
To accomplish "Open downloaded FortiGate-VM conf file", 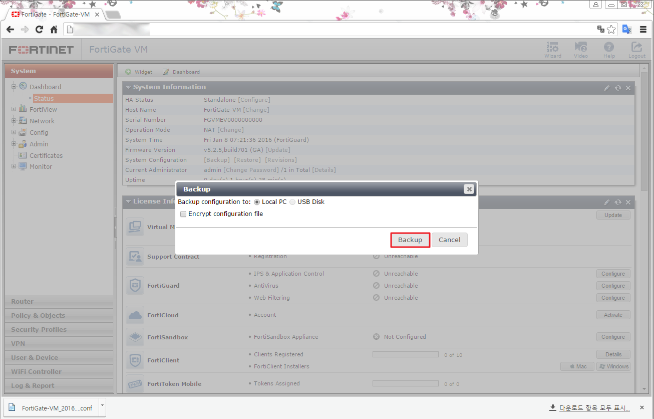I will 51,408.
